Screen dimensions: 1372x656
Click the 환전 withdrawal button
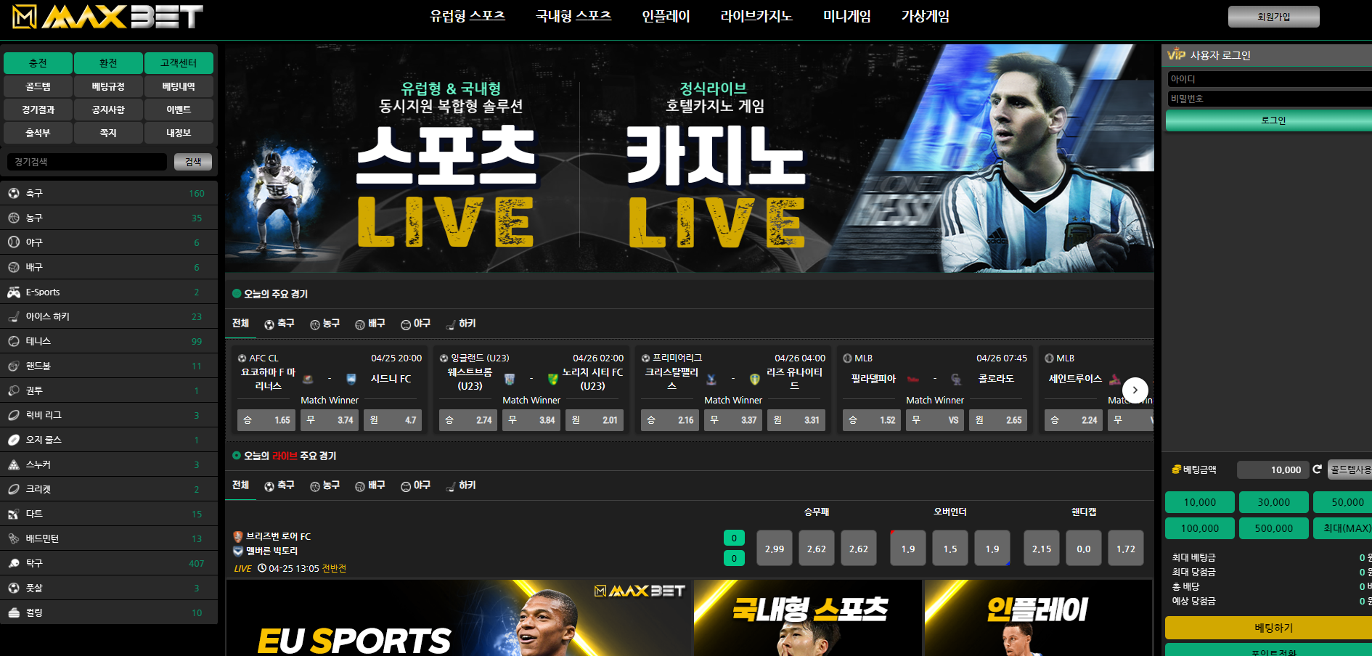108,63
